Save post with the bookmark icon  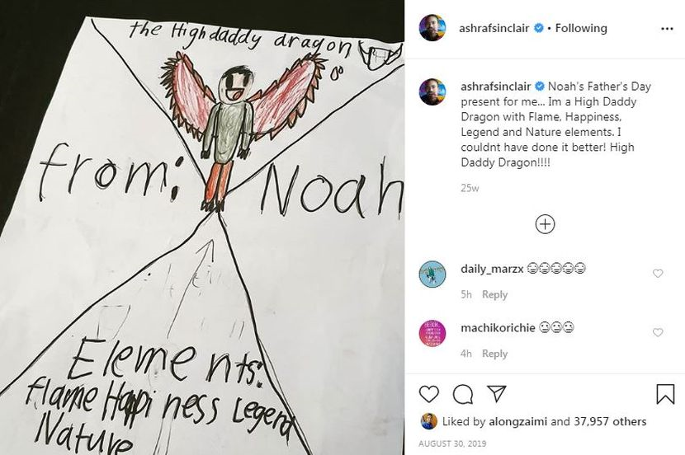pos(665,393)
